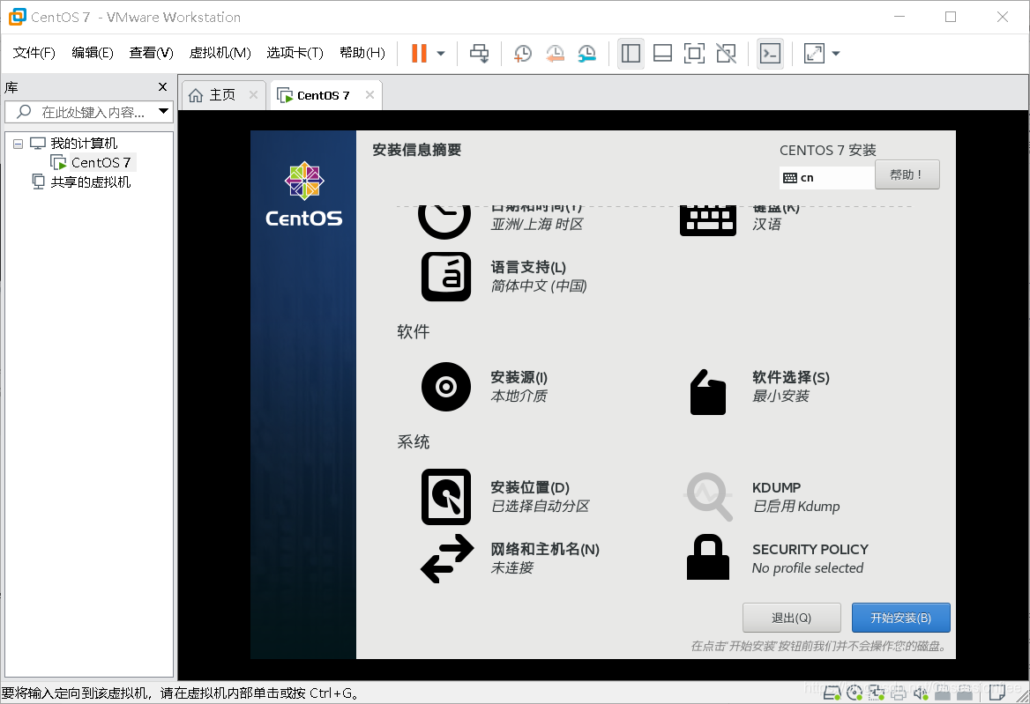Open SECURITY POLICY padlock icon
The image size is (1030, 704).
708,557
